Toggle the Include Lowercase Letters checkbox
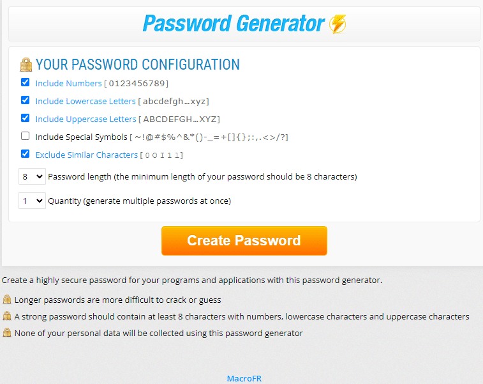Image resolution: width=483 pixels, height=384 pixels. 26,100
